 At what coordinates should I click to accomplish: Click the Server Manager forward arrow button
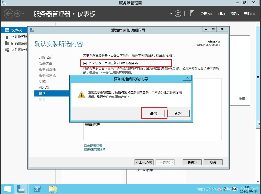pos(17,14)
